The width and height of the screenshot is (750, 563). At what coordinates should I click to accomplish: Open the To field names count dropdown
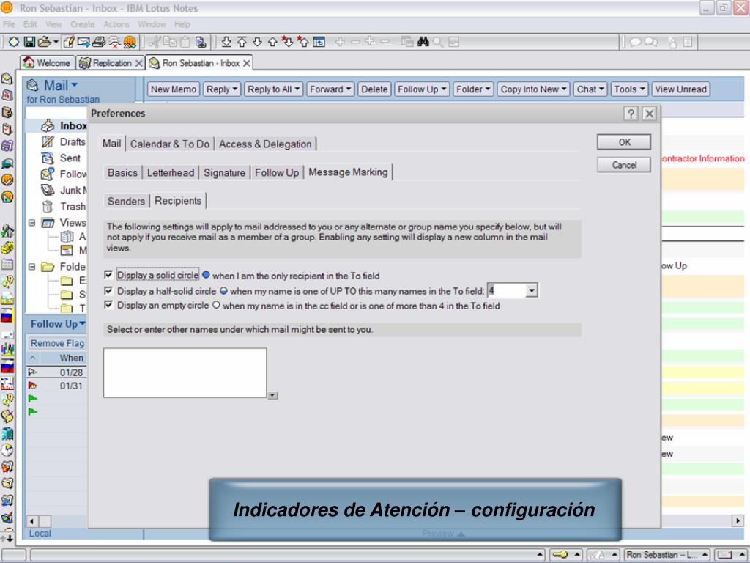(x=532, y=290)
